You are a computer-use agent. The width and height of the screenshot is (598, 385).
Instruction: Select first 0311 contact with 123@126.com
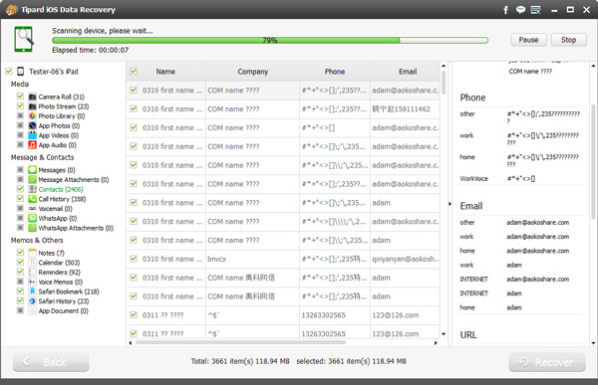click(283, 315)
